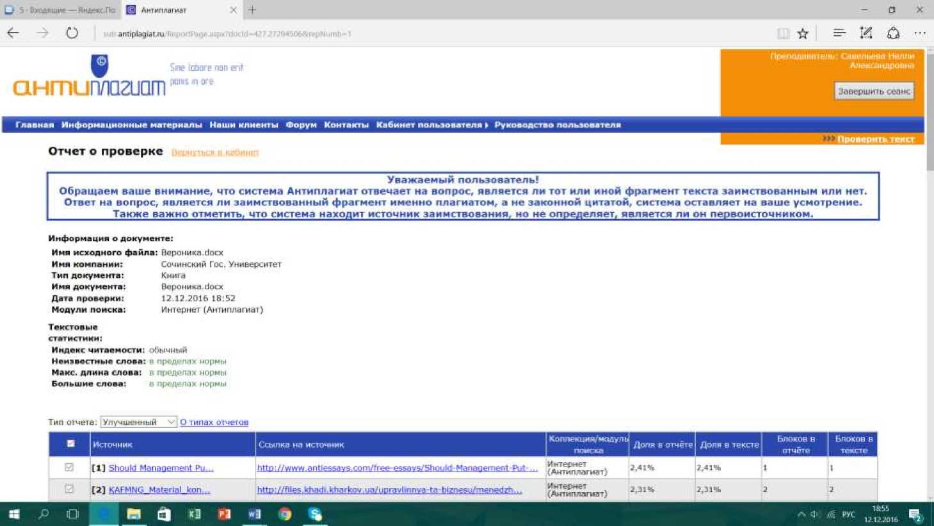Viewport: 934px width, 526px height.
Task: Open the files.khadi.kharkov.ua source URL
Action: [389, 490]
